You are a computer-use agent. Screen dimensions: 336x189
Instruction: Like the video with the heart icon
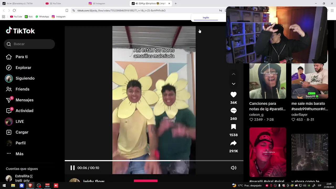point(233,94)
